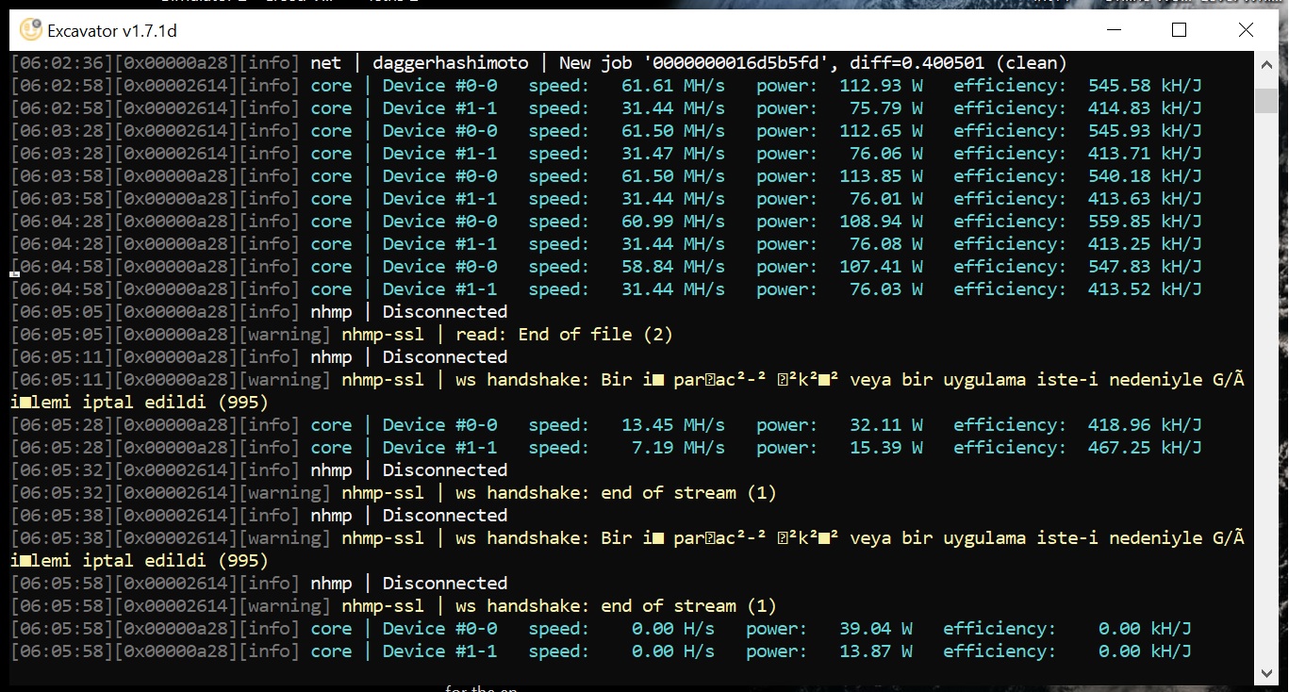Click the '(clean)' text on the job line
This screenshot has height=692, width=1289.
1032,63
